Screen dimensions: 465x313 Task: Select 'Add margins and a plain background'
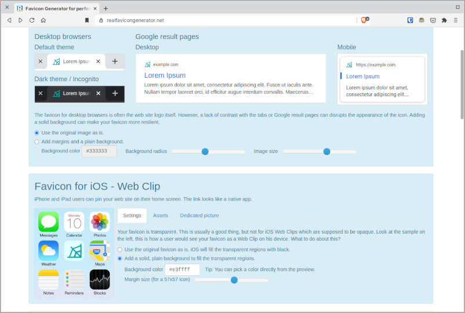click(x=37, y=141)
